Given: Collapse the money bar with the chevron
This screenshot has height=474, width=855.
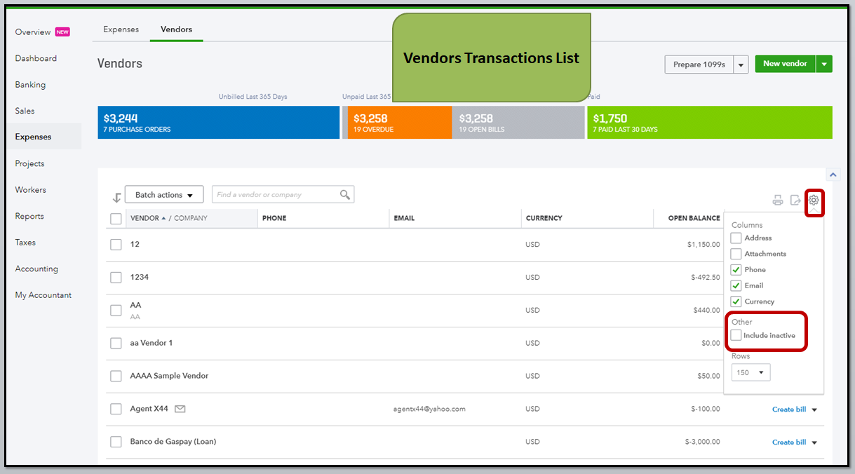Looking at the screenshot, I should point(833,175).
